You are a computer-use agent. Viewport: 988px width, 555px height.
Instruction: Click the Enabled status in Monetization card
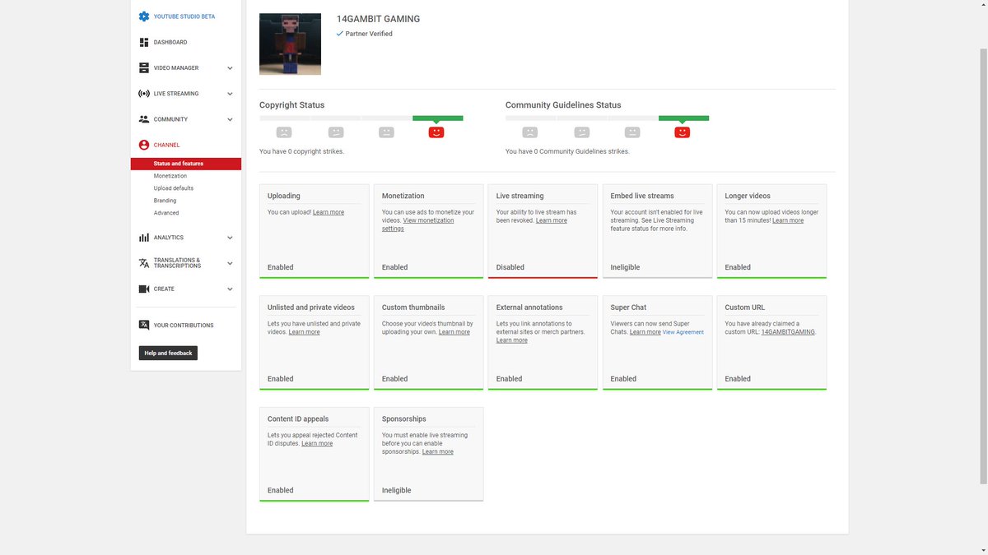click(395, 267)
